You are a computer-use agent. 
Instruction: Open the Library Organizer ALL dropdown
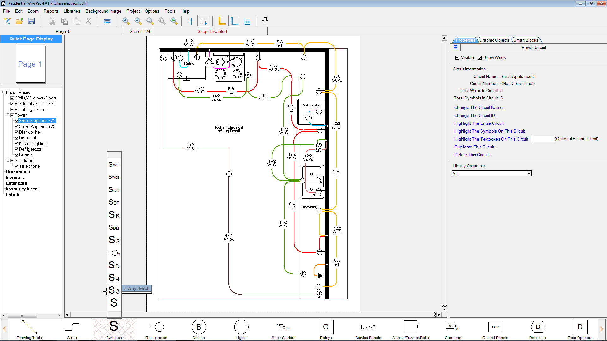pos(529,174)
